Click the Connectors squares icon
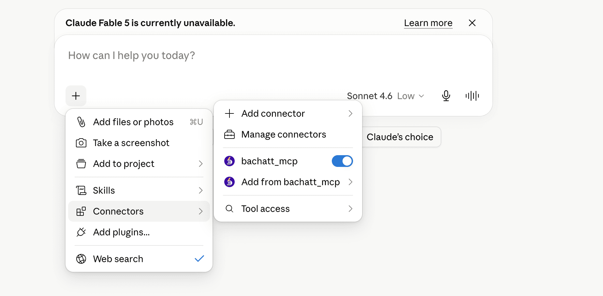 pyautogui.click(x=81, y=211)
